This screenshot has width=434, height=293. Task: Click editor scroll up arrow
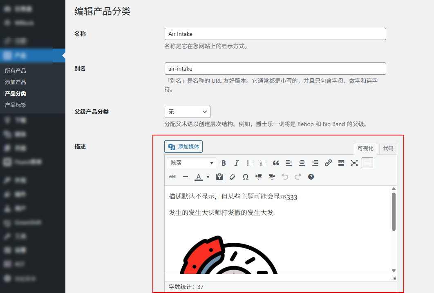(x=394, y=189)
